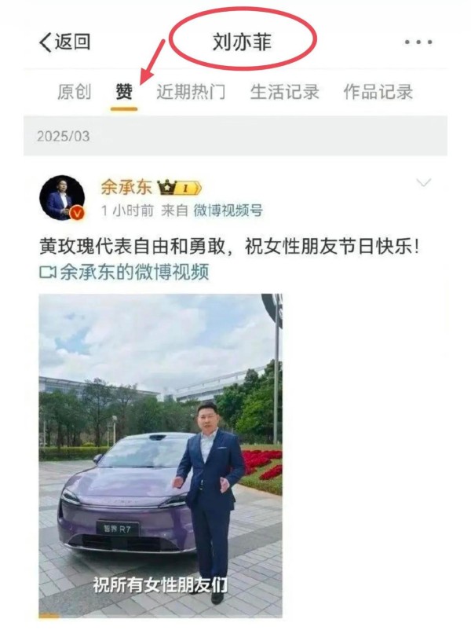Select the 赞 tab
The image size is (471, 630).
124,92
